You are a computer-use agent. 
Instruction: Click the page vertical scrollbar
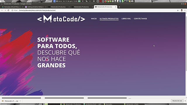click(186, 43)
